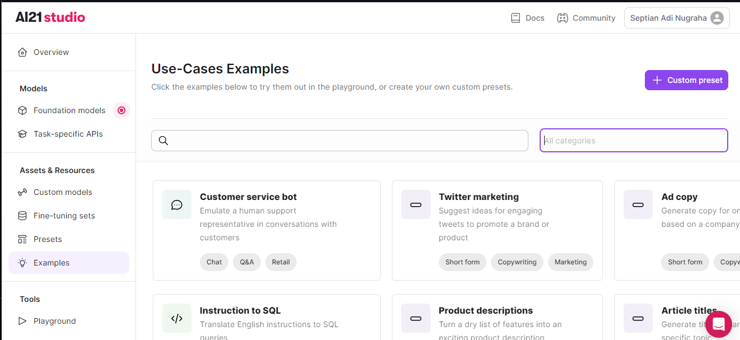The image size is (740, 340).
Task: Open the Playground tool
Action: (54, 321)
